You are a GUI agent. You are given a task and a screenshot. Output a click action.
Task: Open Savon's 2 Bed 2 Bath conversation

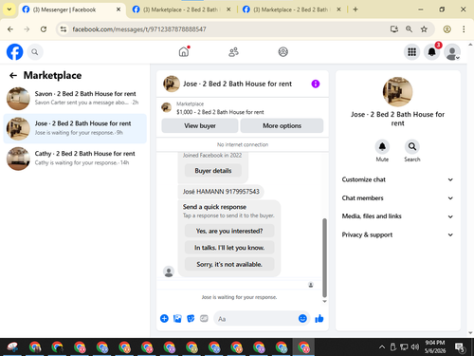[75, 98]
